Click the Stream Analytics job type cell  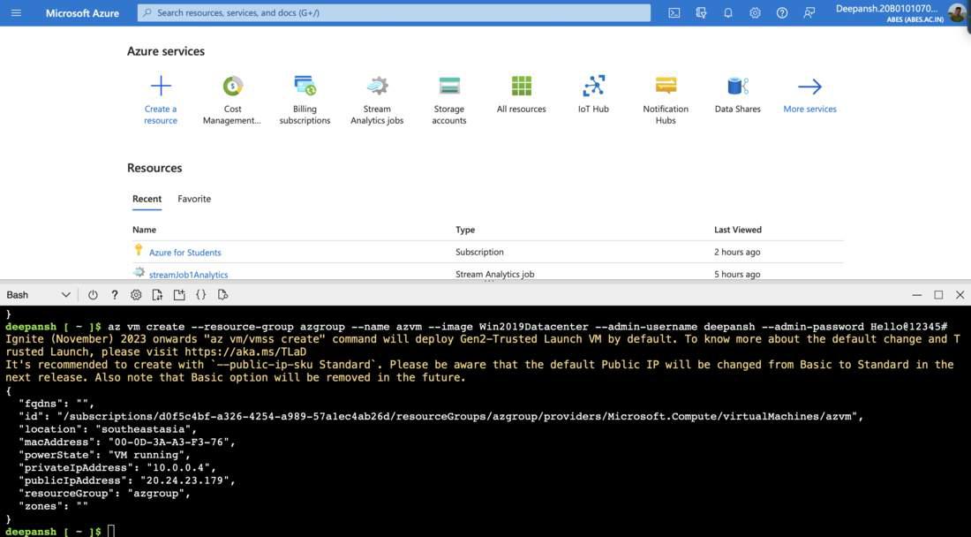(x=495, y=275)
